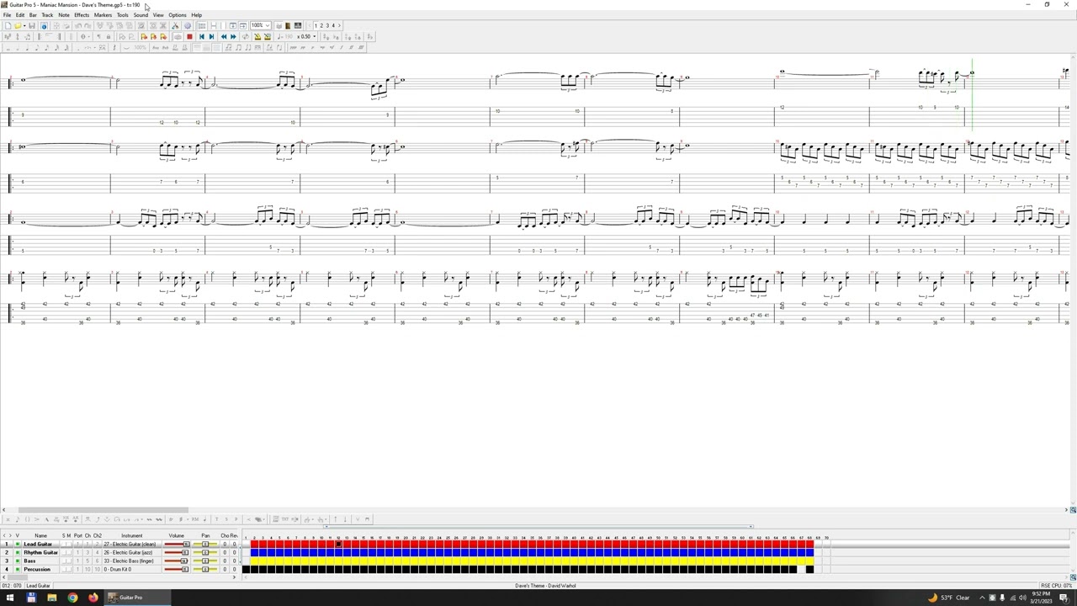Screen dimensions: 1077x606
Task: Open the Effects menu
Action: pos(82,15)
